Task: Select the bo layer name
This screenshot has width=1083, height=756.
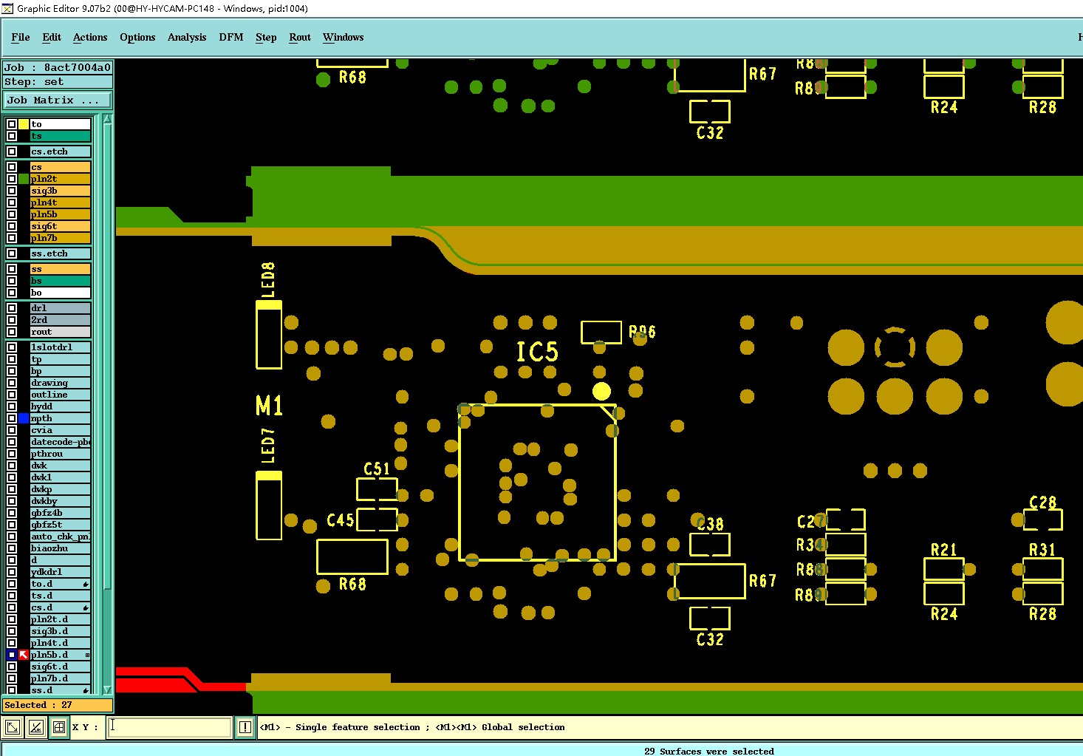Action: [61, 293]
